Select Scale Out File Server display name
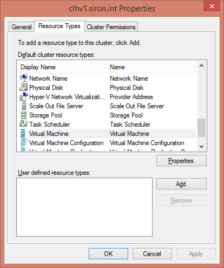The width and height of the screenshot is (224, 268). 56,106
